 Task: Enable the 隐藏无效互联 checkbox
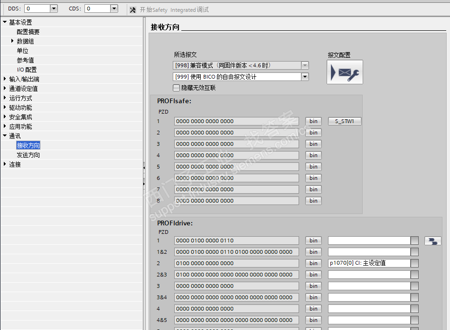(177, 88)
